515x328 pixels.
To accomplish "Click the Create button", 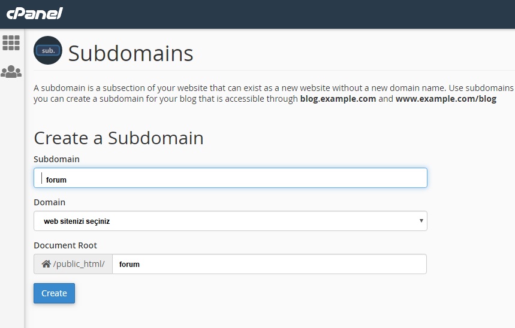I will pyautogui.click(x=54, y=293).
